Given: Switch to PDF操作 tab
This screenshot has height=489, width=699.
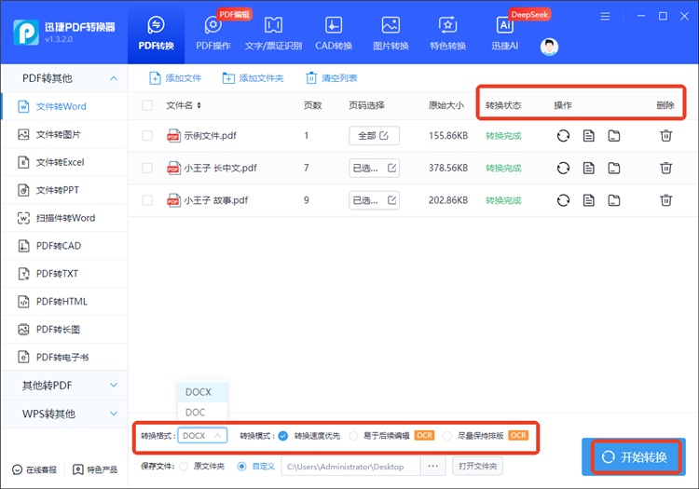Looking at the screenshot, I should pyautogui.click(x=213, y=34).
